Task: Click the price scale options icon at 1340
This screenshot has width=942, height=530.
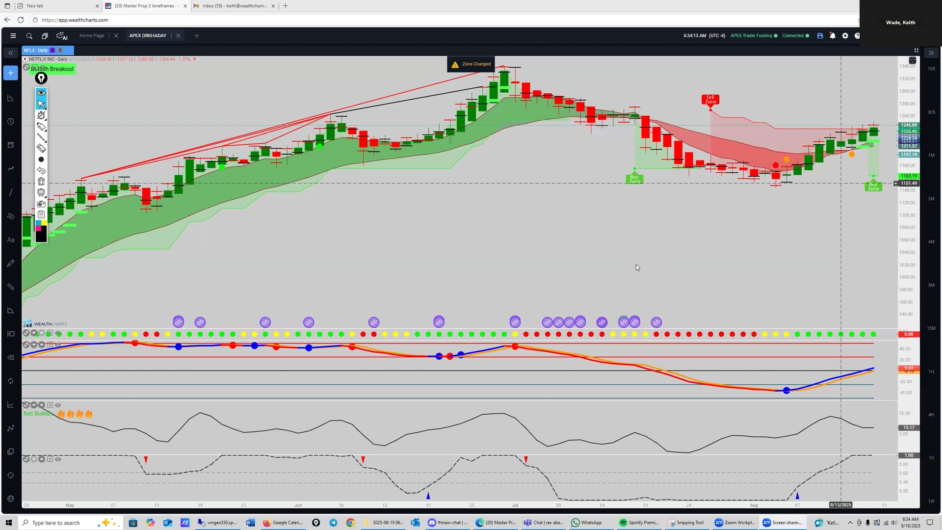Action: (x=913, y=61)
